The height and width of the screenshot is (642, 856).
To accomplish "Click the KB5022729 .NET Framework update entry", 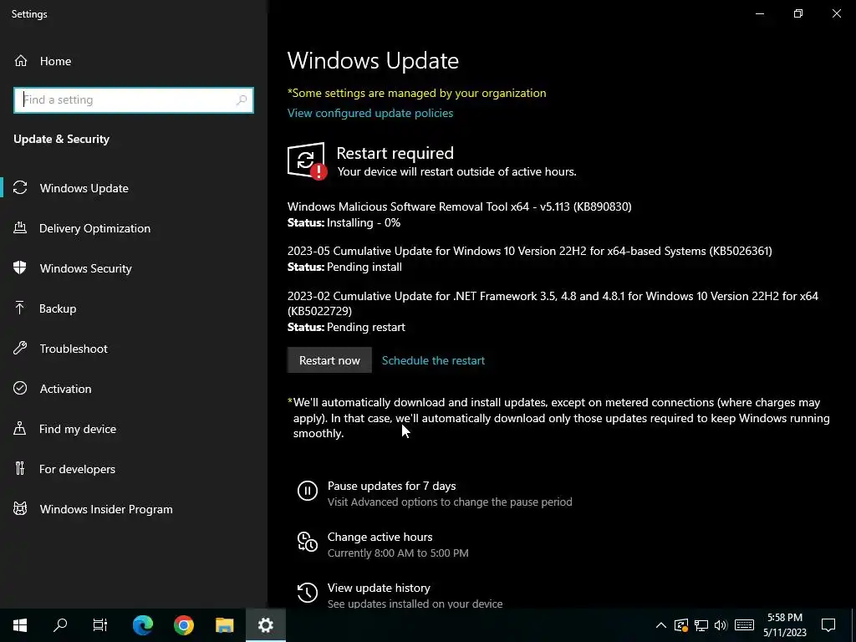I will coord(553,311).
